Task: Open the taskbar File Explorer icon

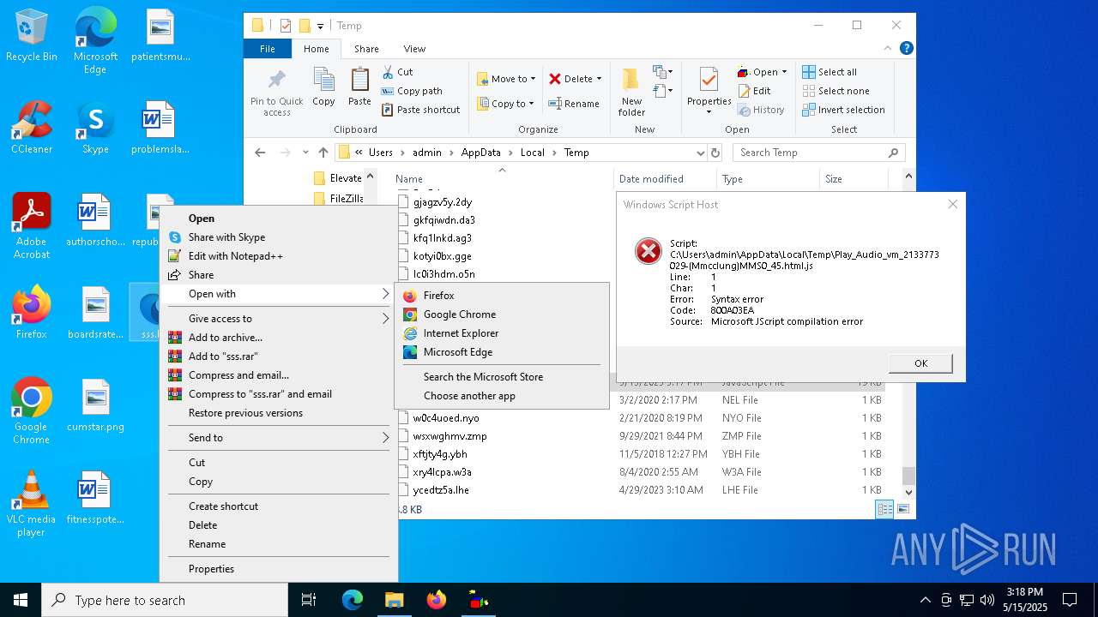Action: pos(394,600)
